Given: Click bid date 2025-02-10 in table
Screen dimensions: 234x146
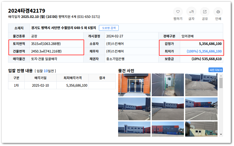Looking at the screenshot, I should pos(40,86).
